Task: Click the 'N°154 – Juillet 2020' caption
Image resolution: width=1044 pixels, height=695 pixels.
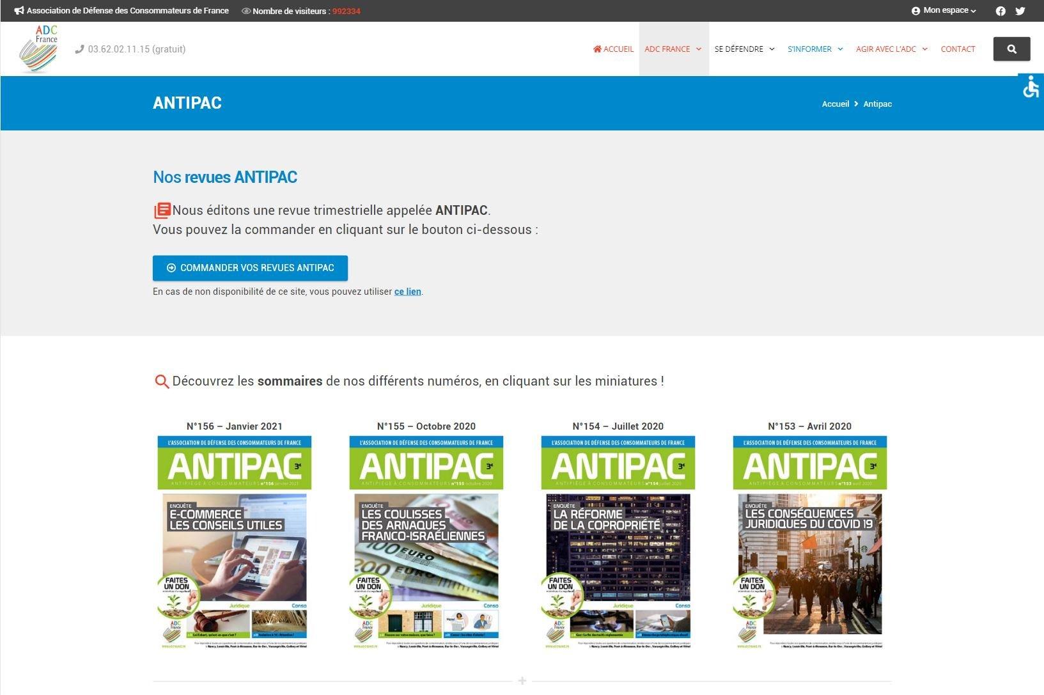Action: (x=618, y=426)
